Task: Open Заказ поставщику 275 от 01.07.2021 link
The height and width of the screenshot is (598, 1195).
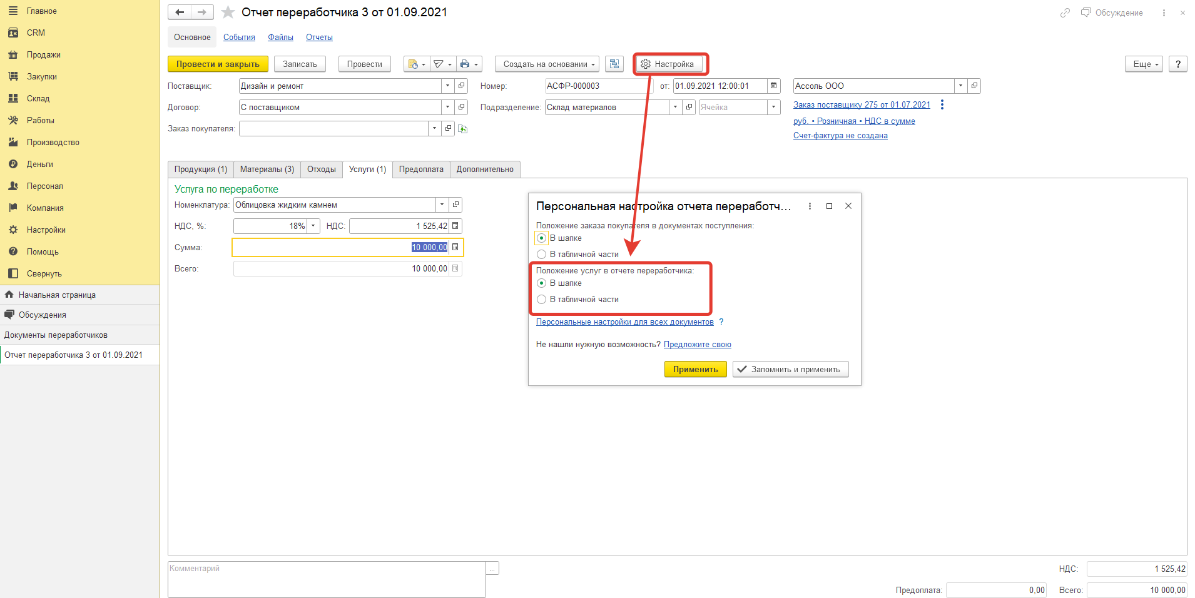Action: (862, 104)
